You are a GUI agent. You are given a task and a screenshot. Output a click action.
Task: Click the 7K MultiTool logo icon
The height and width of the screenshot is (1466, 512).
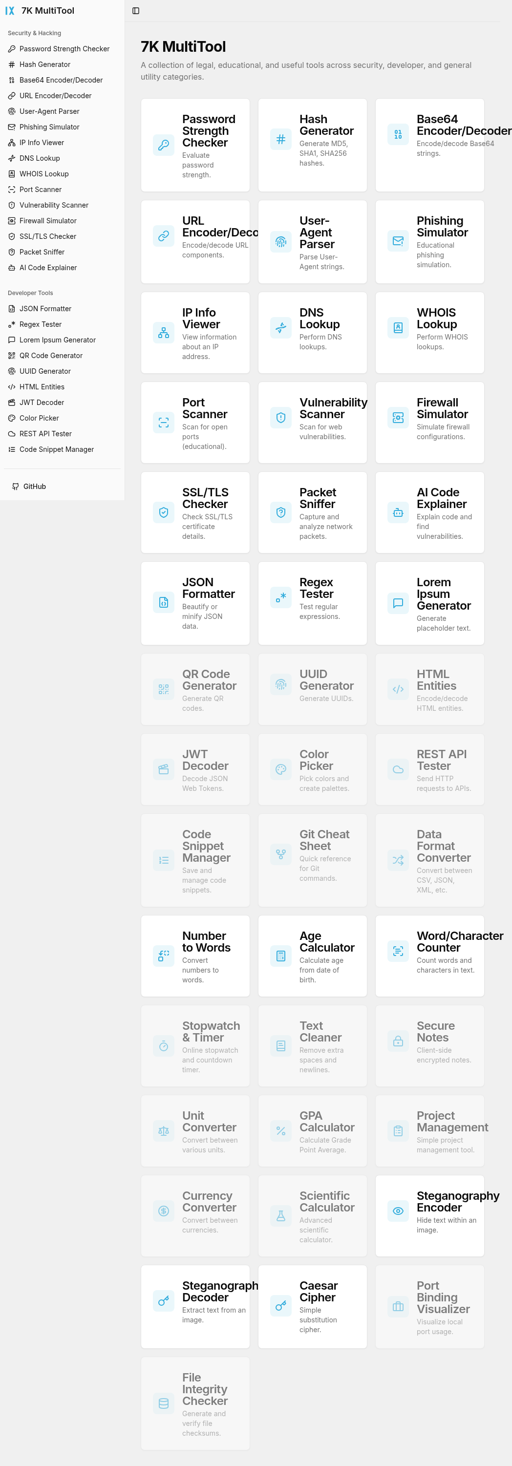pos(10,11)
